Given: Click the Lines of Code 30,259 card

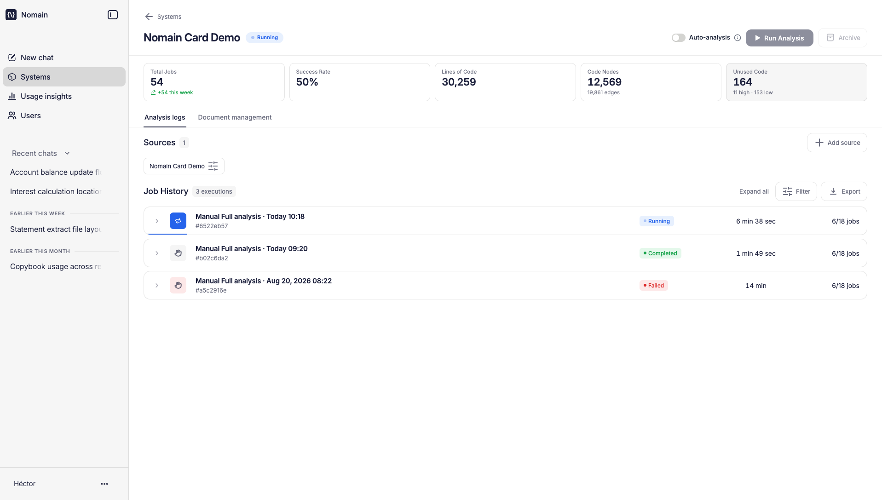Looking at the screenshot, I should pyautogui.click(x=505, y=82).
